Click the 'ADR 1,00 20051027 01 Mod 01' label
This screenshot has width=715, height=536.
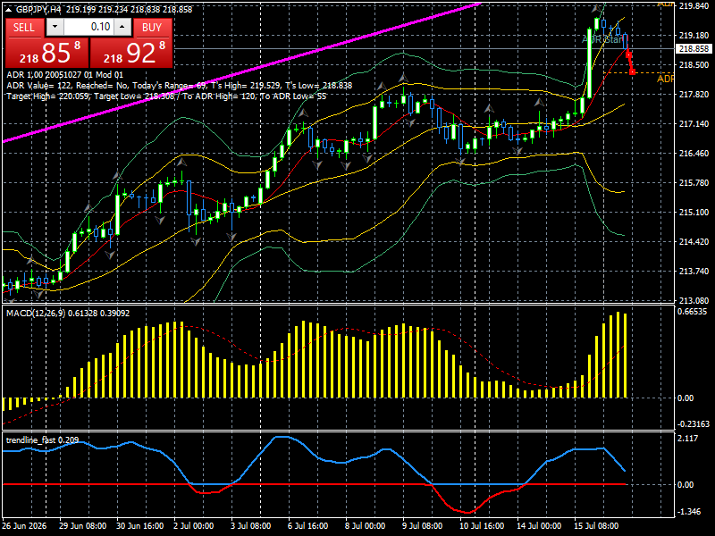pyautogui.click(x=64, y=75)
